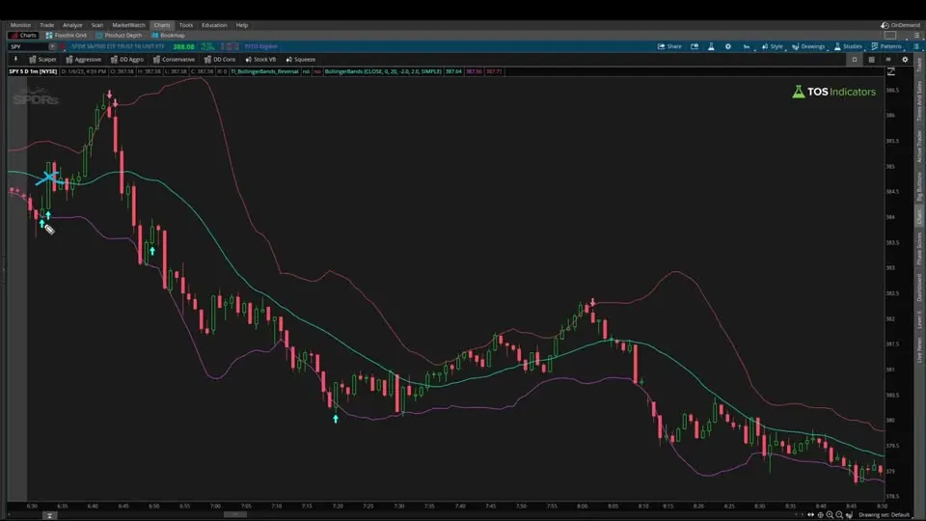Open the Monitor menu tab
Viewport: 926px width, 521px height.
20,25
